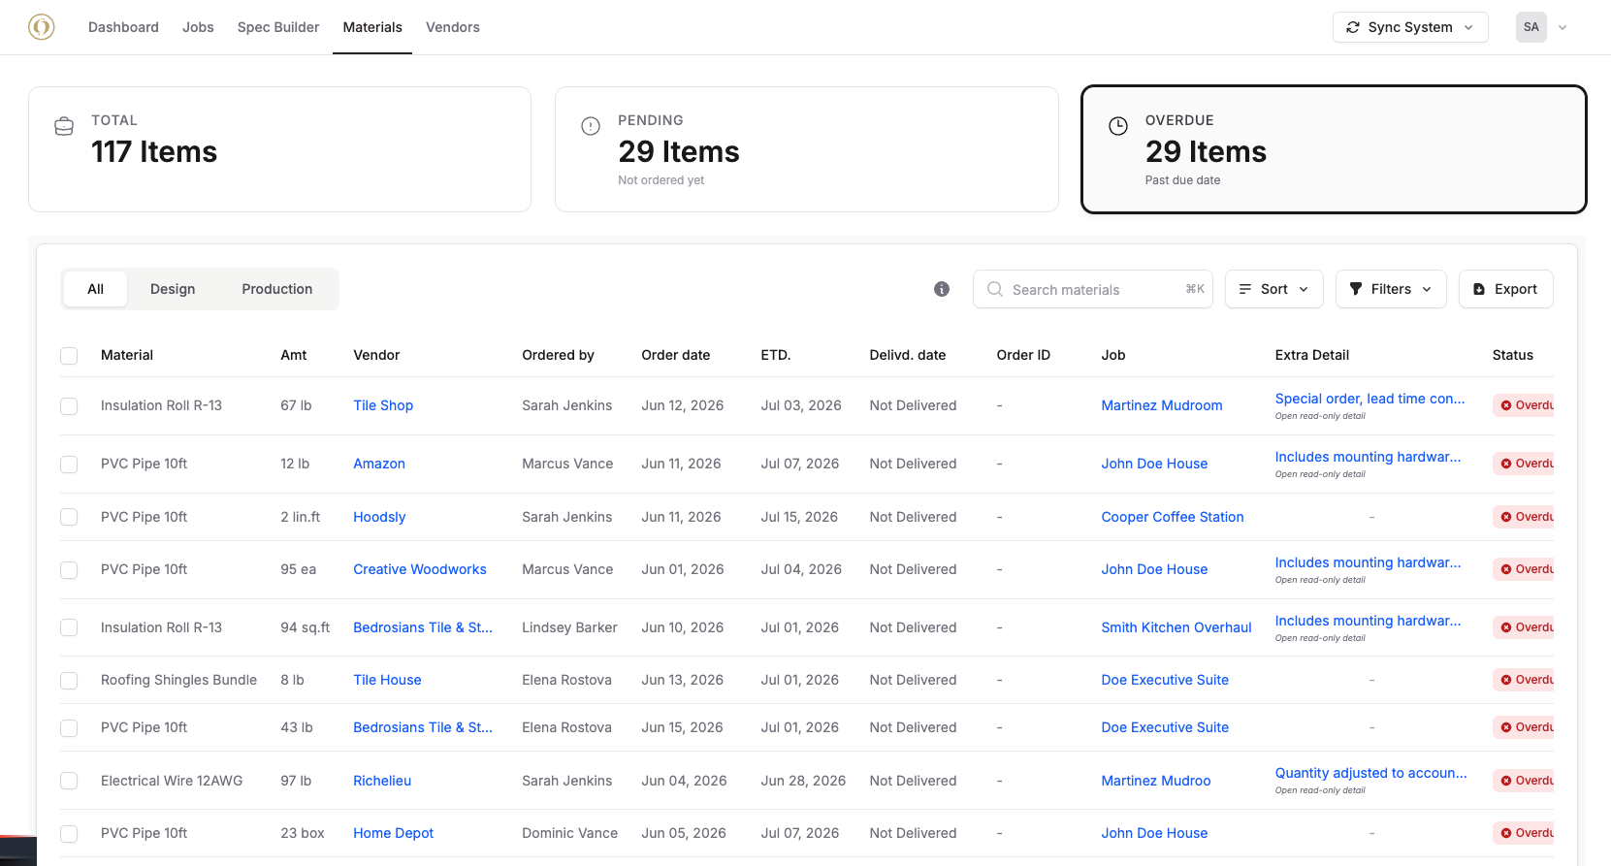Click Overdue badge for Smith Kitchen Overhaul row
This screenshot has width=1611, height=866.
point(1524,627)
